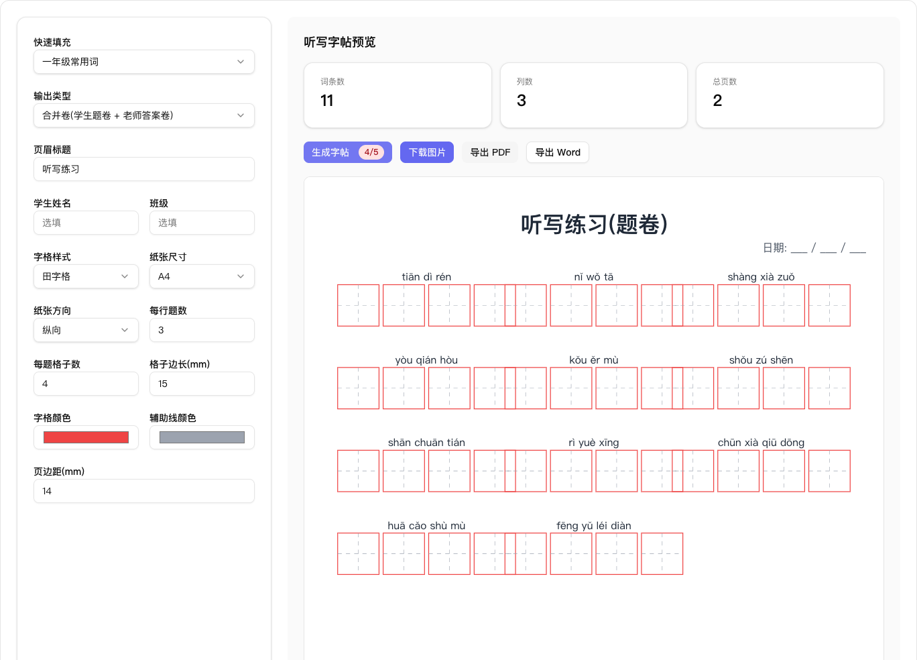Click the 词条数 stat card
Image resolution: width=917 pixels, height=660 pixels.
pyautogui.click(x=398, y=95)
